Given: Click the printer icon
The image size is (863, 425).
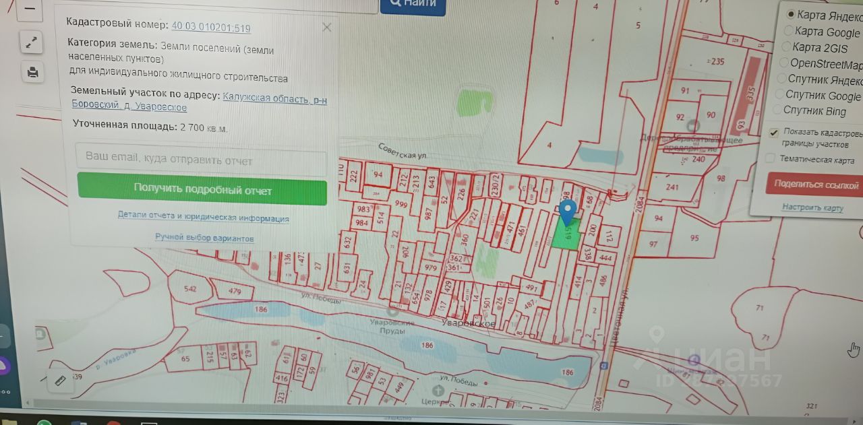Looking at the screenshot, I should pyautogui.click(x=32, y=71).
